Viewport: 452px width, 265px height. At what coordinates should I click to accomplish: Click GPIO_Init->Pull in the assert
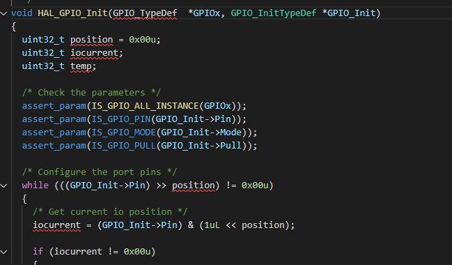coord(201,146)
